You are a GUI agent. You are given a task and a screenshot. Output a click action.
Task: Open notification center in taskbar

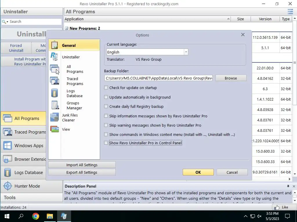(x=287, y=216)
